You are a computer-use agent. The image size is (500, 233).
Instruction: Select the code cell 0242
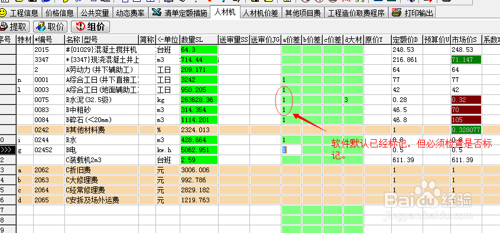pos(49,130)
